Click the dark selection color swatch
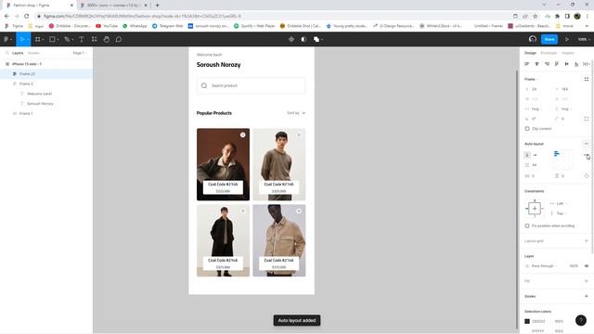Image resolution: width=594 pixels, height=334 pixels. pos(527,321)
